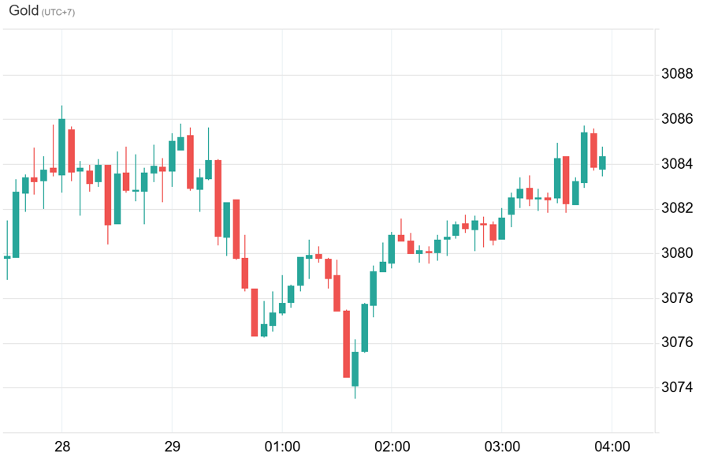Select the 3078 price level label
703x467 pixels.
[x=677, y=298]
